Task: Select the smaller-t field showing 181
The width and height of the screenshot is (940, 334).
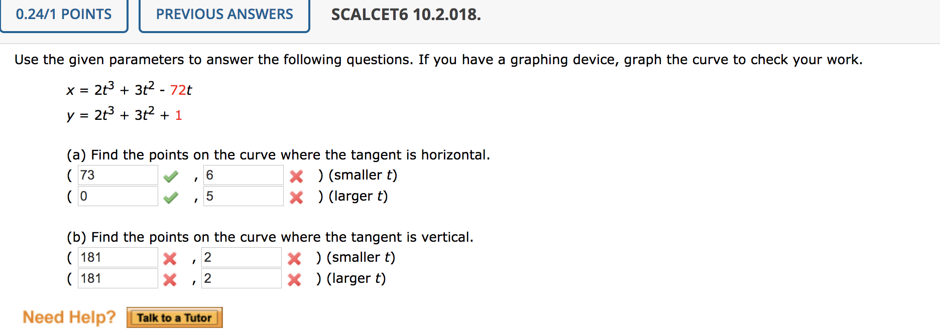Action: (x=117, y=258)
